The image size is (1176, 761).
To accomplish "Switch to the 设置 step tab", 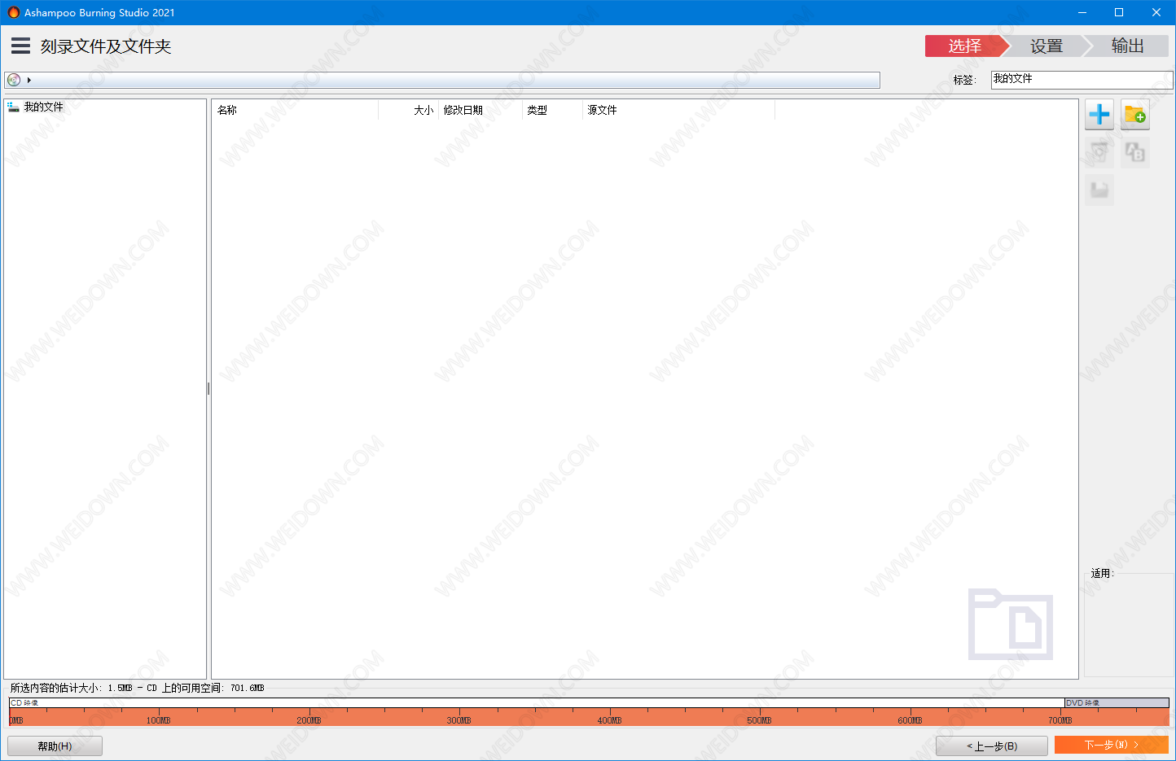I will click(x=1047, y=46).
